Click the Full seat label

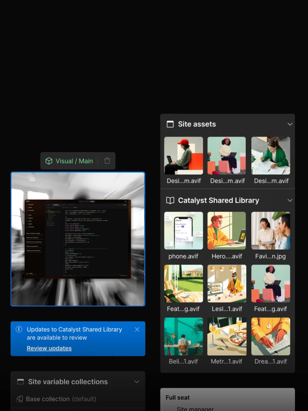(178, 398)
